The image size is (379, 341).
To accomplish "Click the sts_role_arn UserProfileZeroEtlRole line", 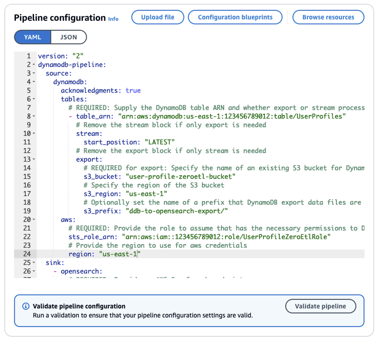I will (x=200, y=237).
